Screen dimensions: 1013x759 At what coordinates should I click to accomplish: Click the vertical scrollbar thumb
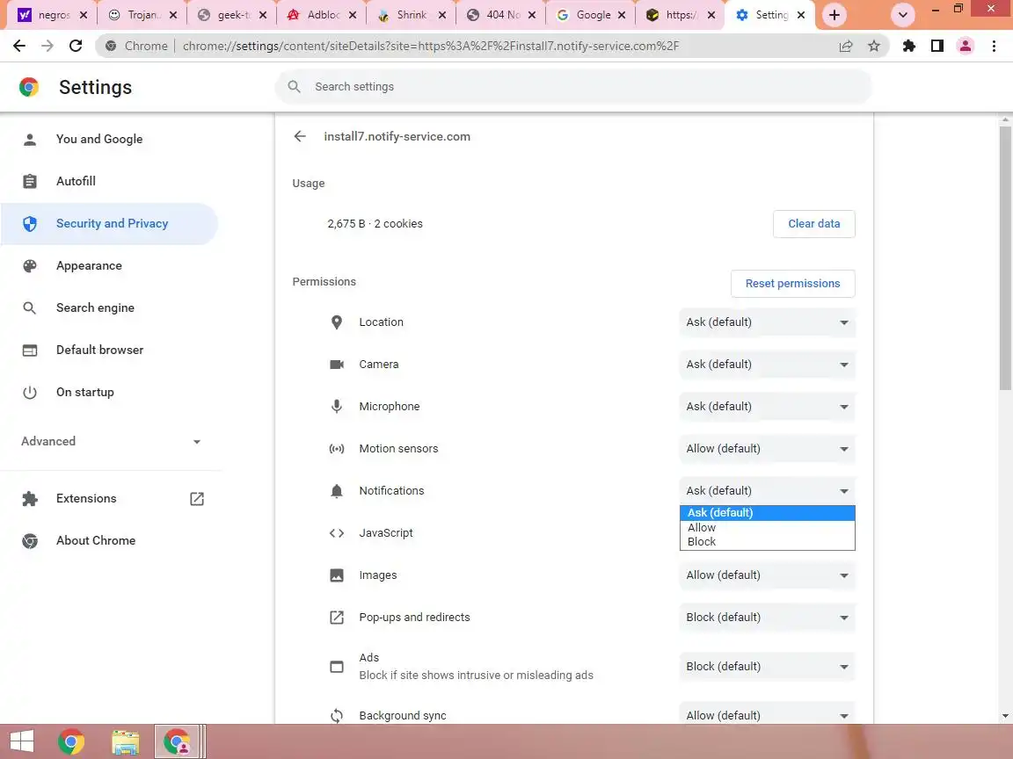tap(1005, 258)
